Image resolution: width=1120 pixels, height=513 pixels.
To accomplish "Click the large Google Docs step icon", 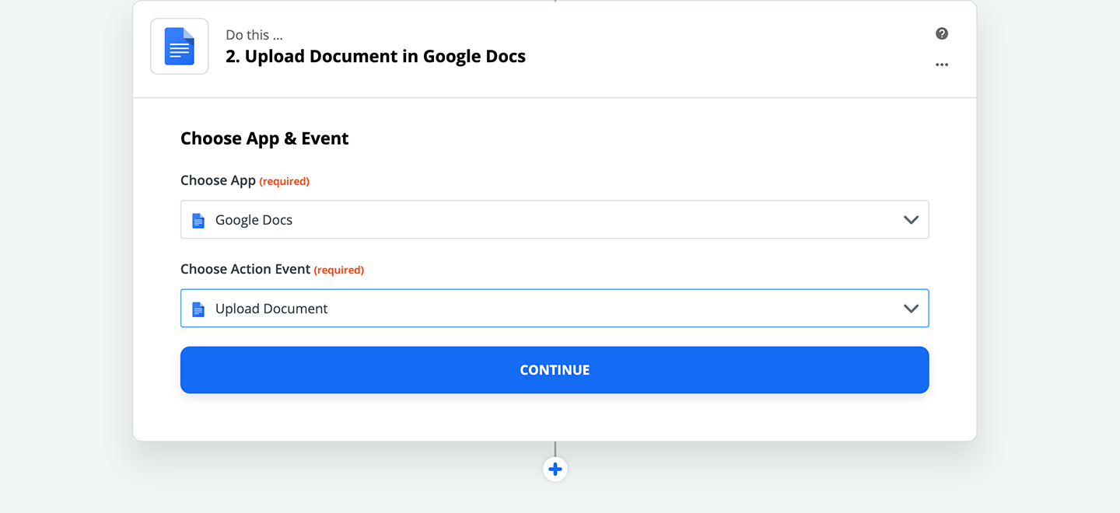I will [180, 47].
